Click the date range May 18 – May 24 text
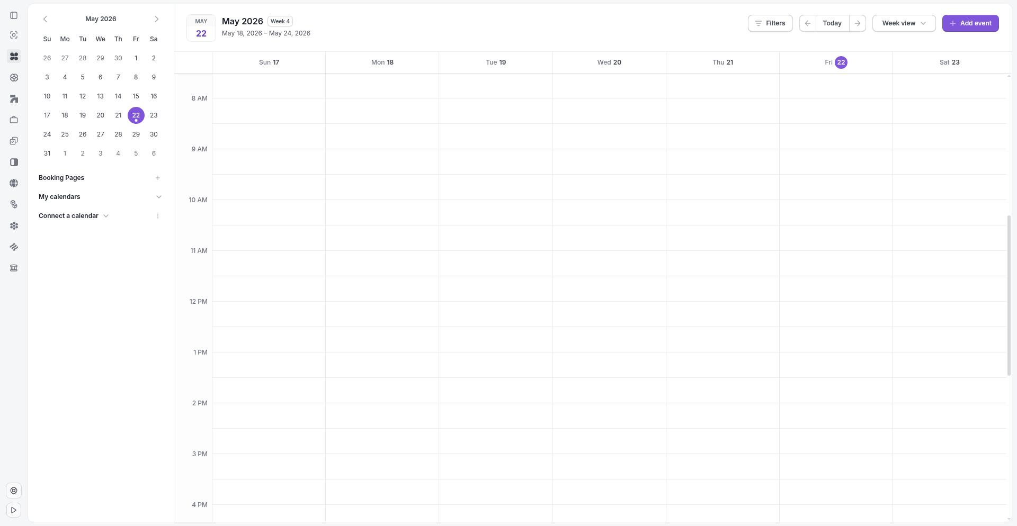 (x=266, y=33)
